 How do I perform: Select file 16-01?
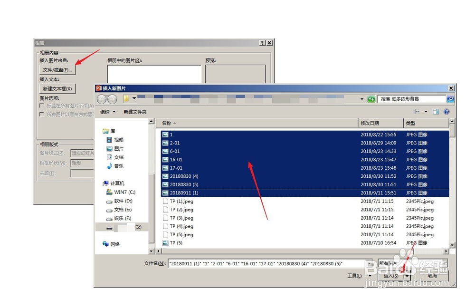click(x=305, y=160)
